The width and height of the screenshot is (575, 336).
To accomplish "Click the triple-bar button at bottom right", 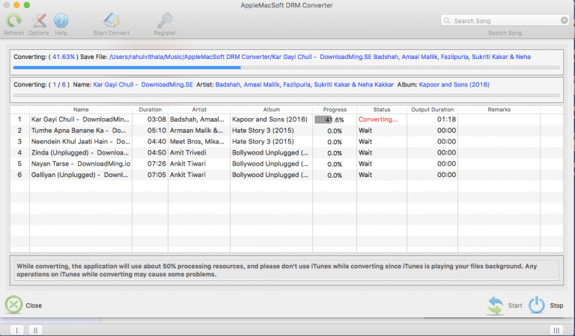I will 556,330.
